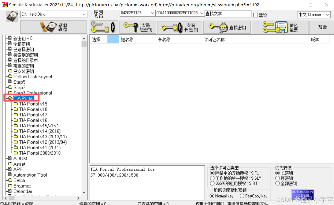Click the tree vertical scrollbar thumb
The height and width of the screenshot is (205, 334).
pos(84,44)
